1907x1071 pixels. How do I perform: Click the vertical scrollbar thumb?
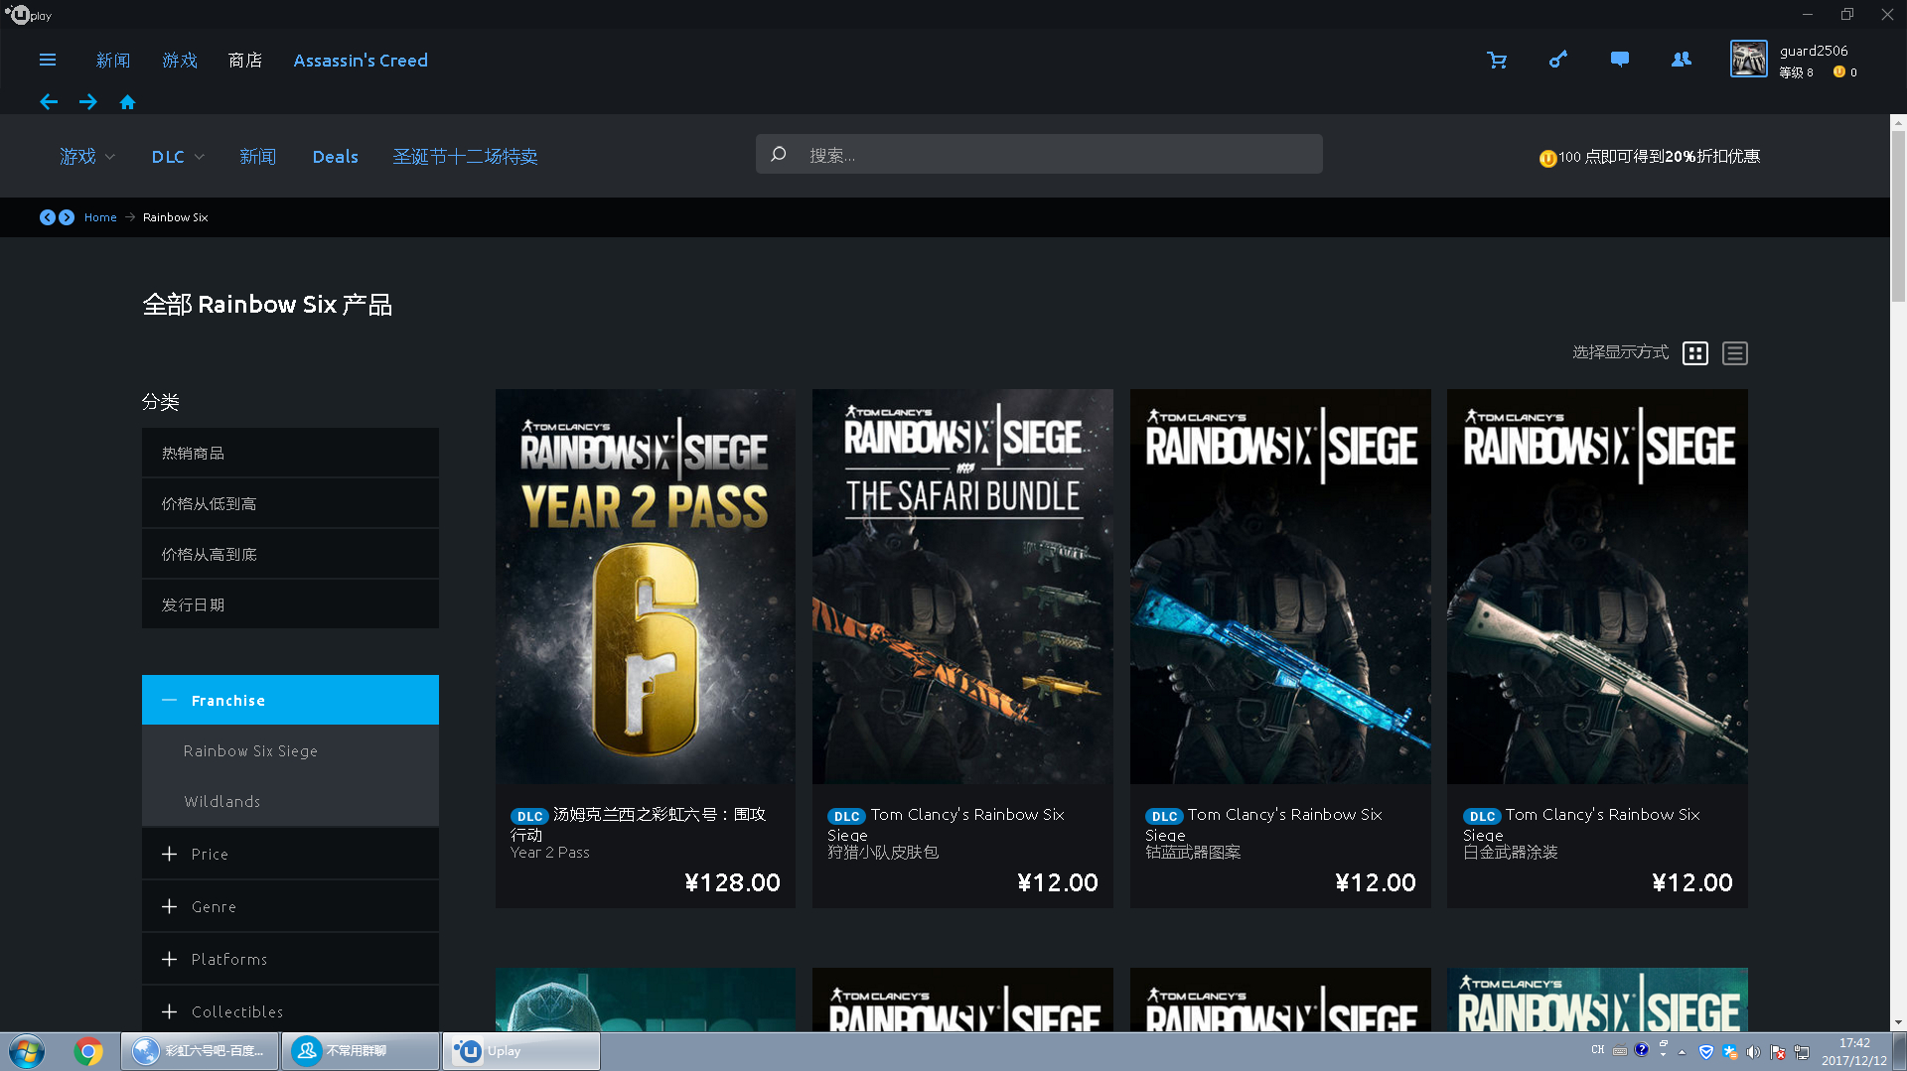click(x=1898, y=216)
